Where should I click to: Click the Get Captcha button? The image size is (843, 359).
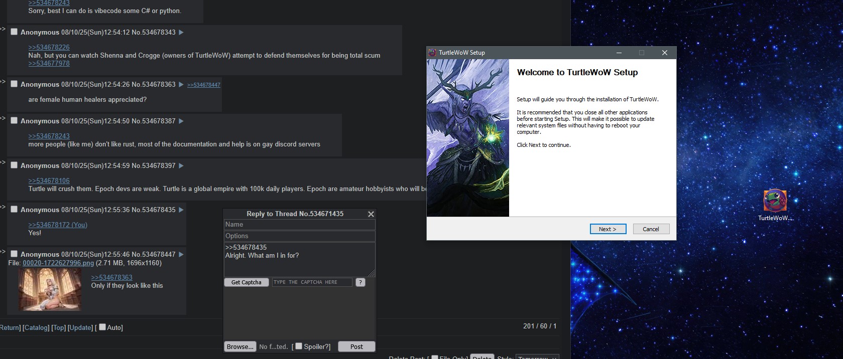(247, 282)
